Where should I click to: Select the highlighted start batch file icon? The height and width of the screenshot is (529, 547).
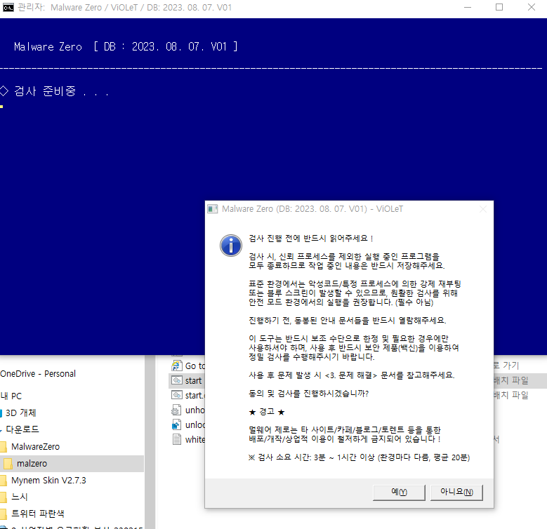pyautogui.click(x=177, y=380)
